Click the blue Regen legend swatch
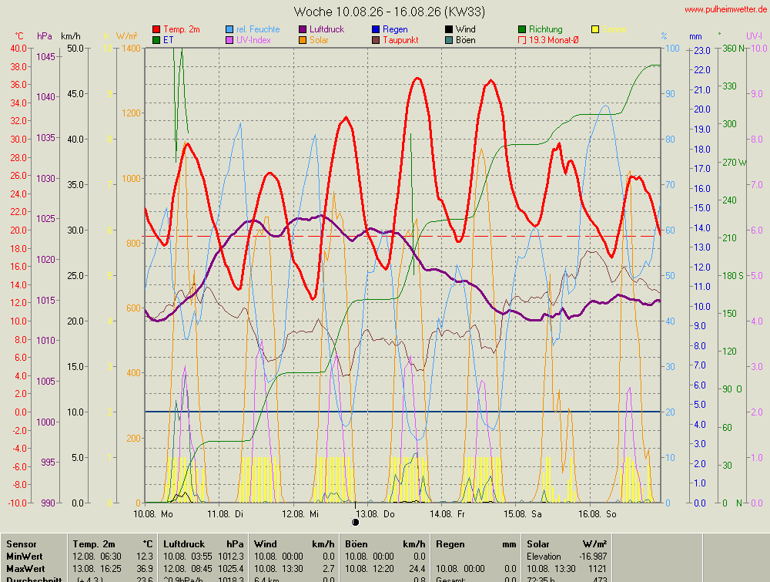770x582 pixels. tap(376, 29)
